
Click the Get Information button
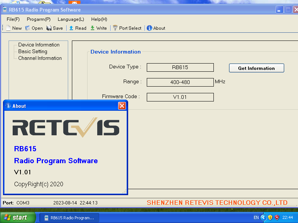coord(256,68)
